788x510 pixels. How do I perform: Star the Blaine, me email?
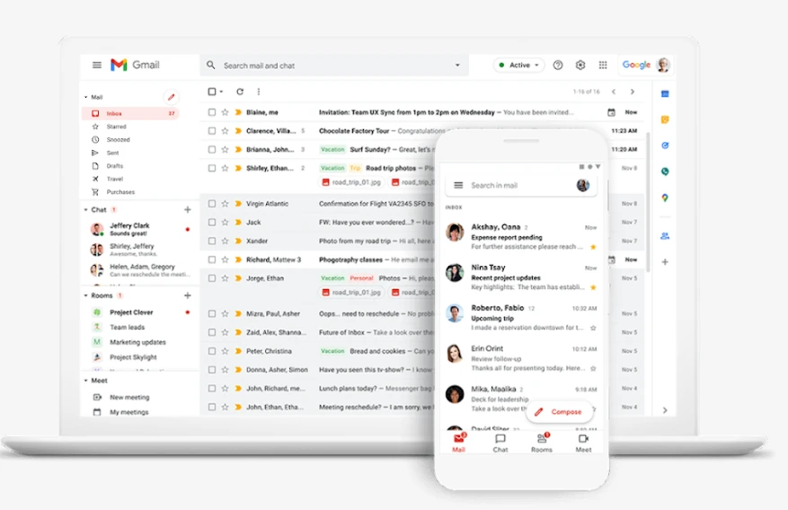pyautogui.click(x=226, y=112)
